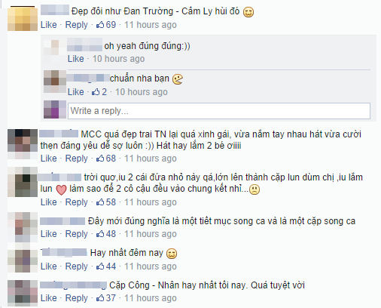Open the timestamp of the 'Hay nhất đêm nay' comment
Viewport: 381px width, 308px height.
[151, 266]
